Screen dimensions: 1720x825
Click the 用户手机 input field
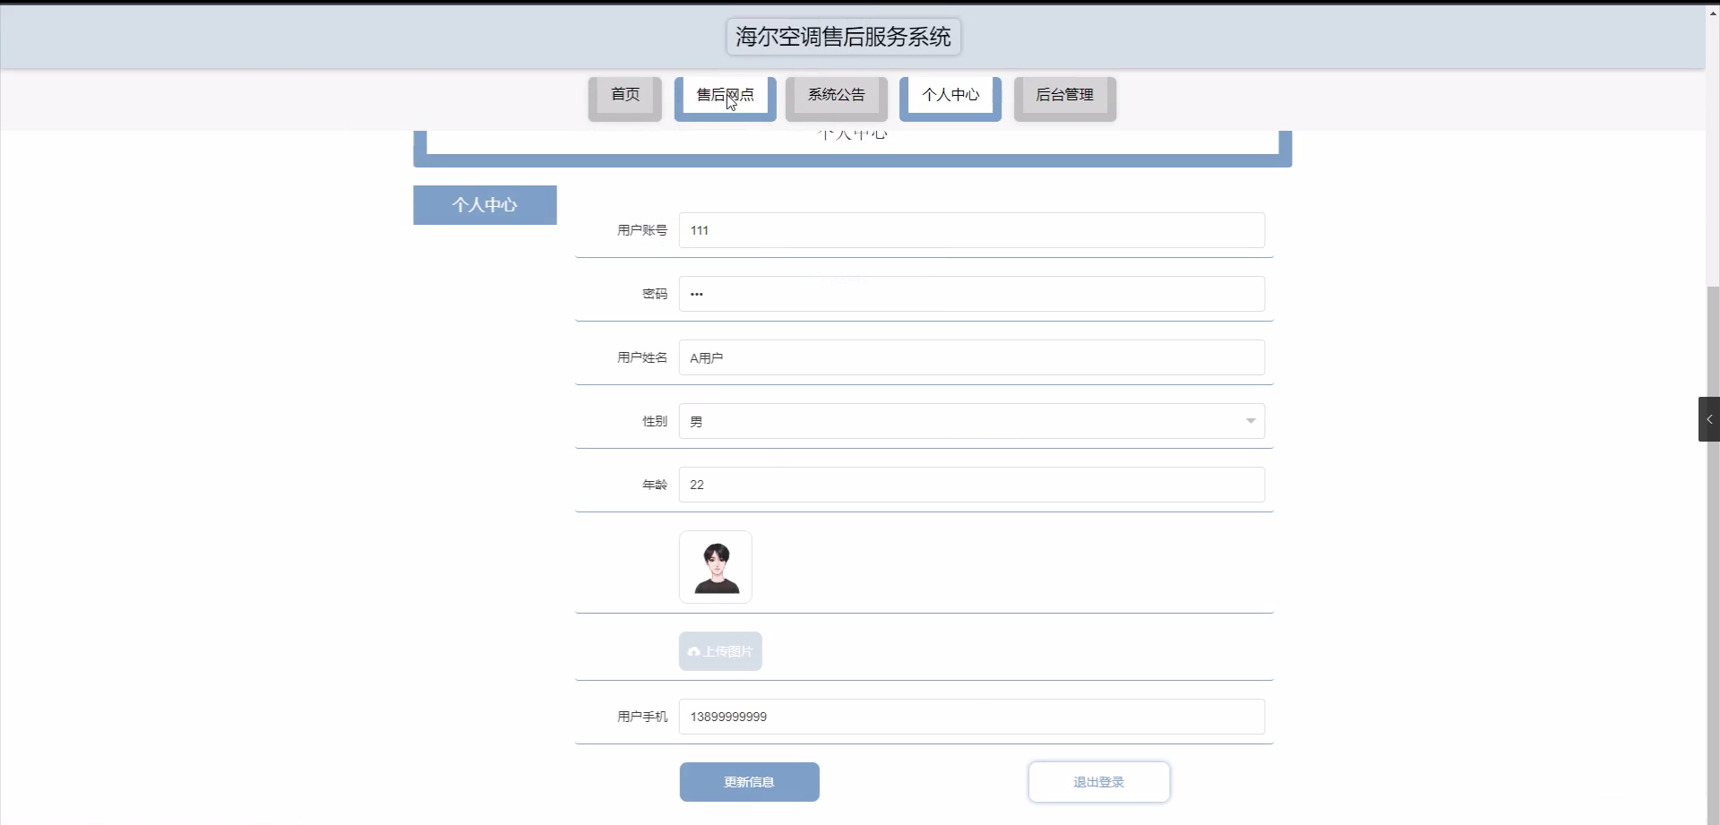971,717
